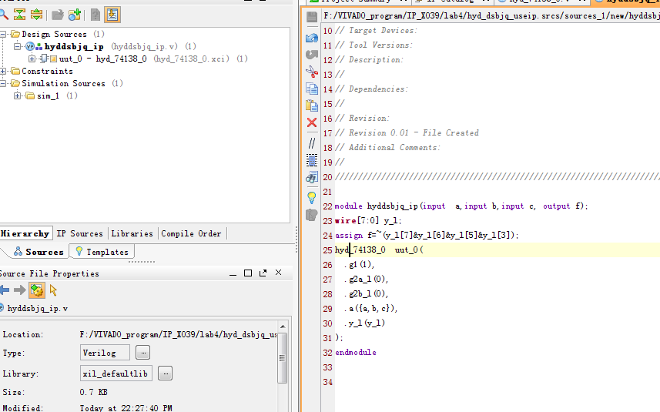Switch to the IP Sources tab
This screenshot has width=660, height=412.
(x=80, y=234)
